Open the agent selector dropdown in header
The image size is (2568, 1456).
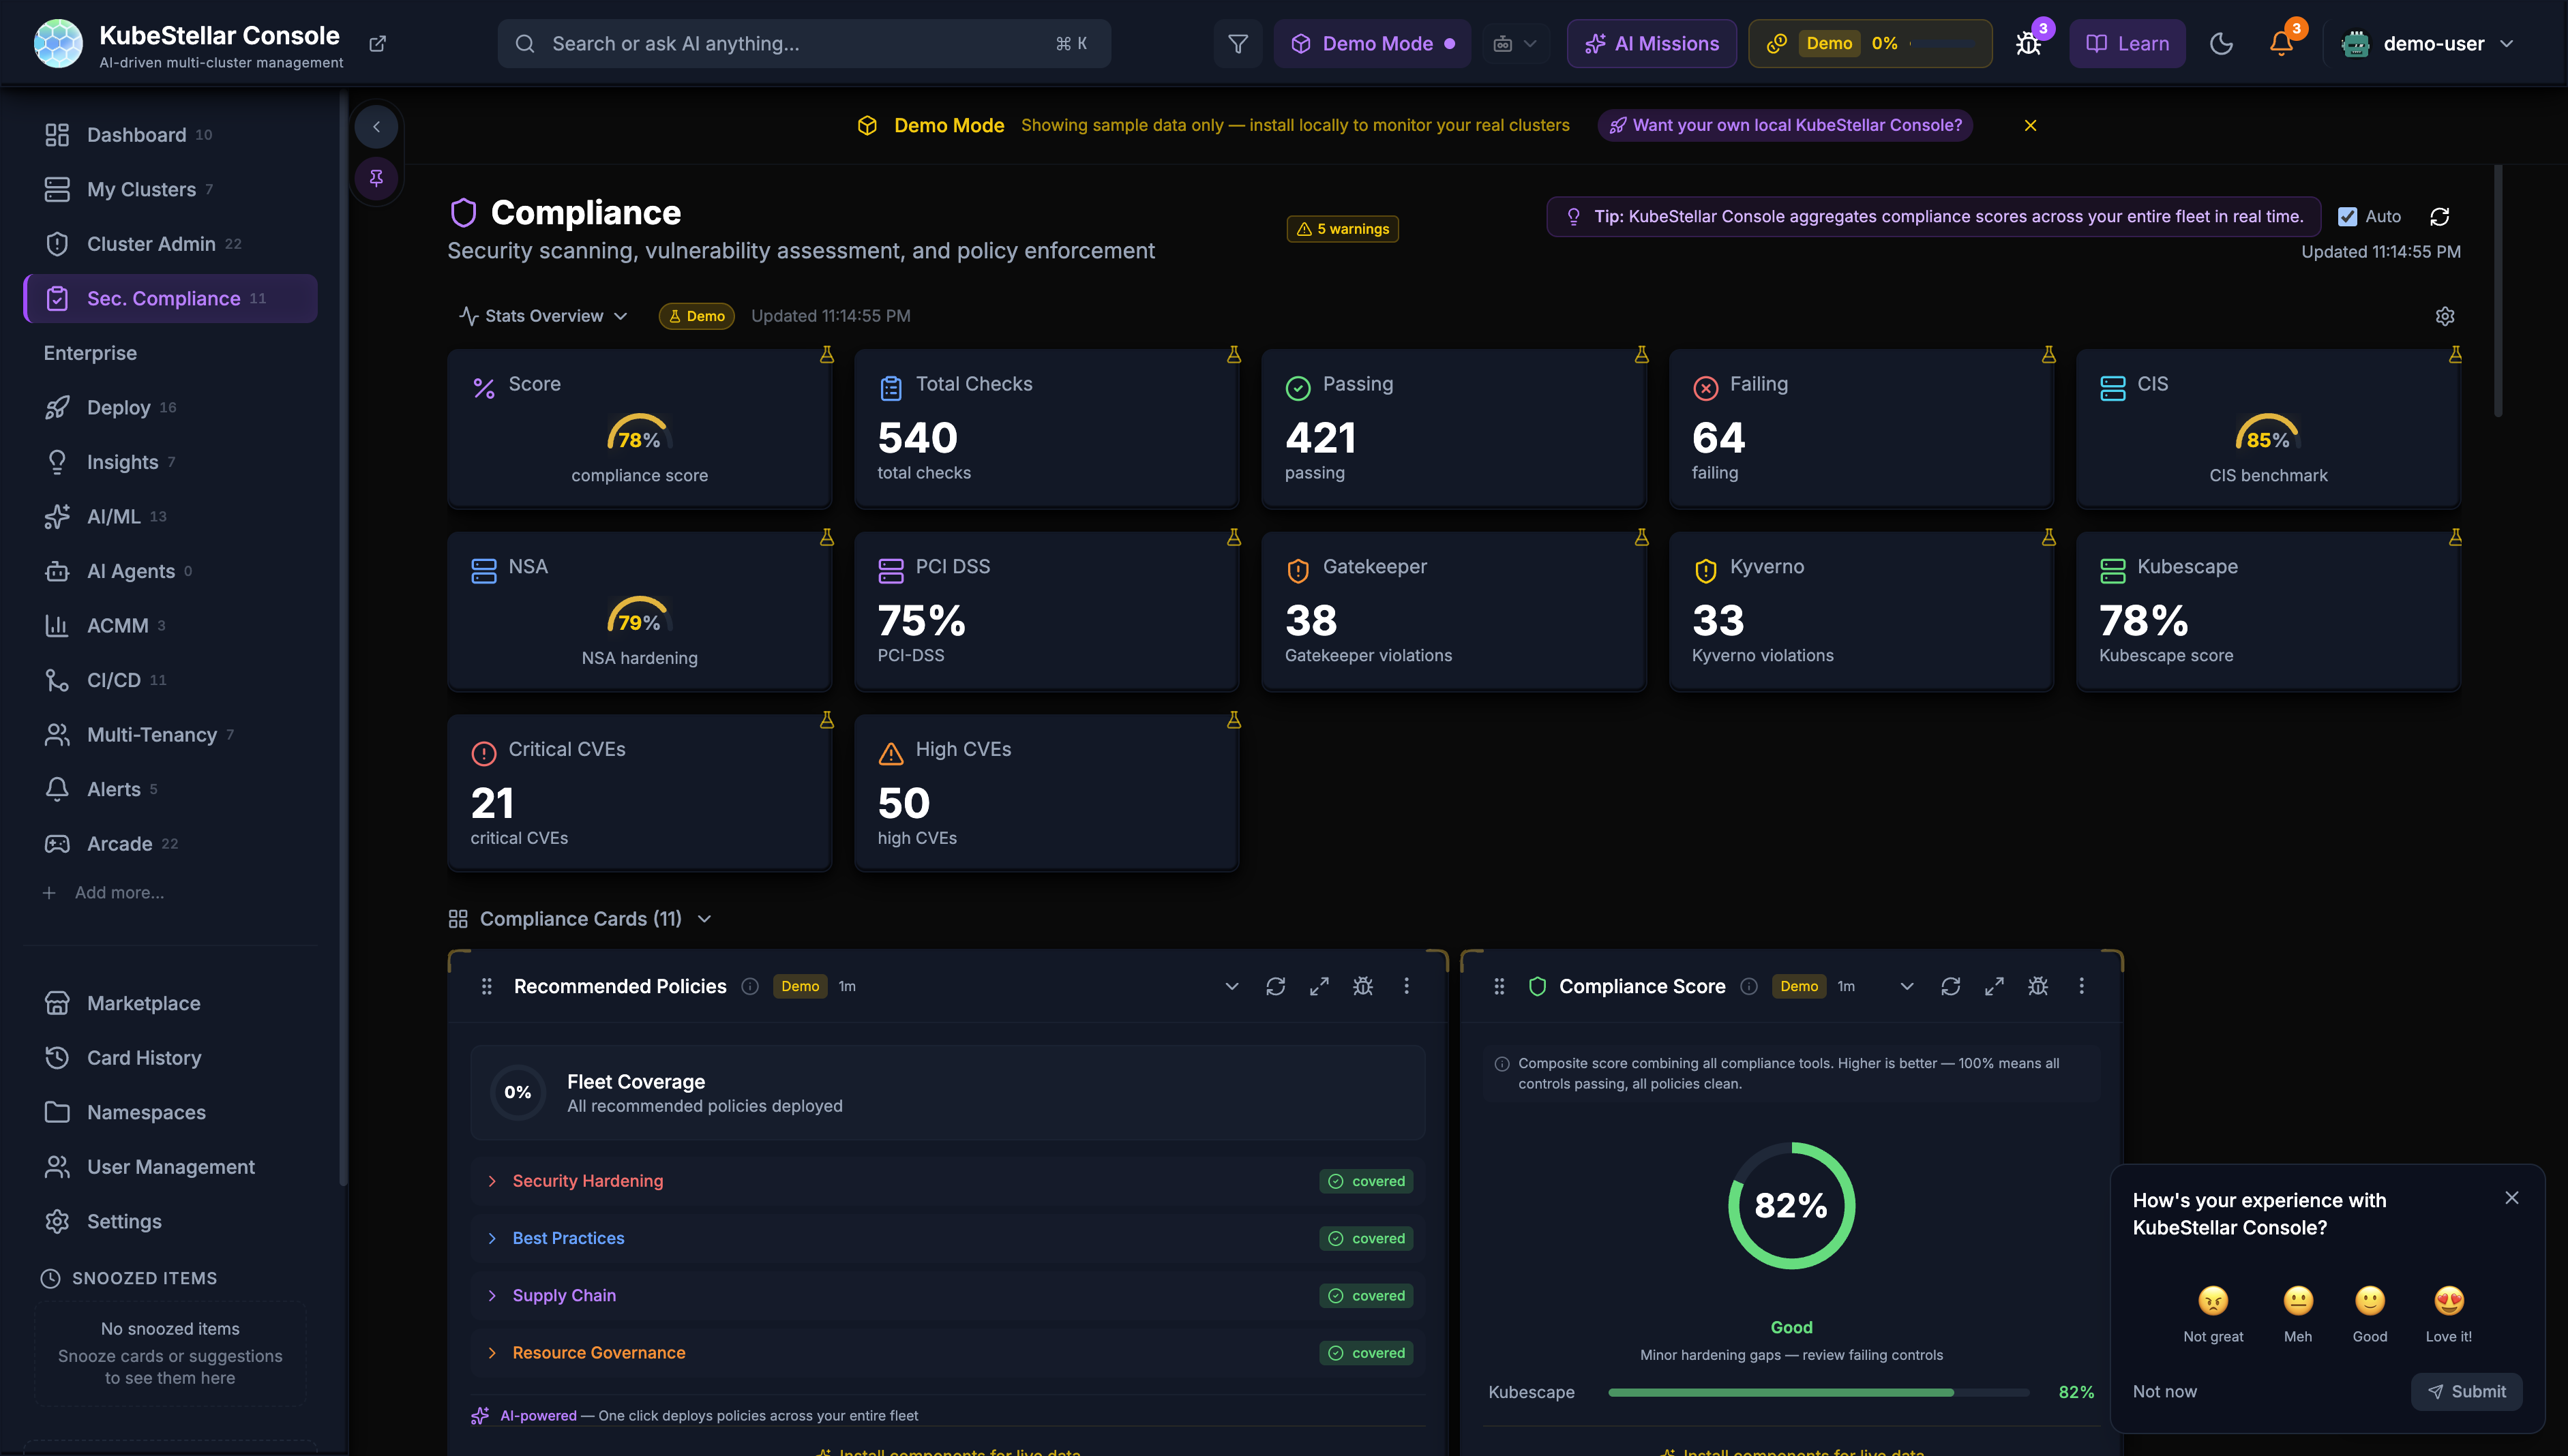1514,44
